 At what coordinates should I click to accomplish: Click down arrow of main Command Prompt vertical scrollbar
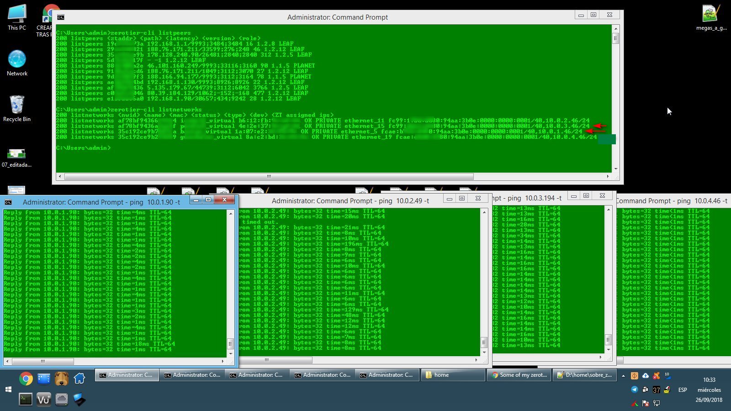pyautogui.click(x=616, y=169)
